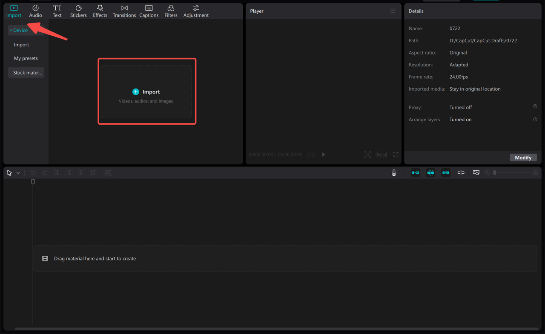Open the Filters panel
Image resolution: width=545 pixels, height=334 pixels.
pyautogui.click(x=171, y=11)
